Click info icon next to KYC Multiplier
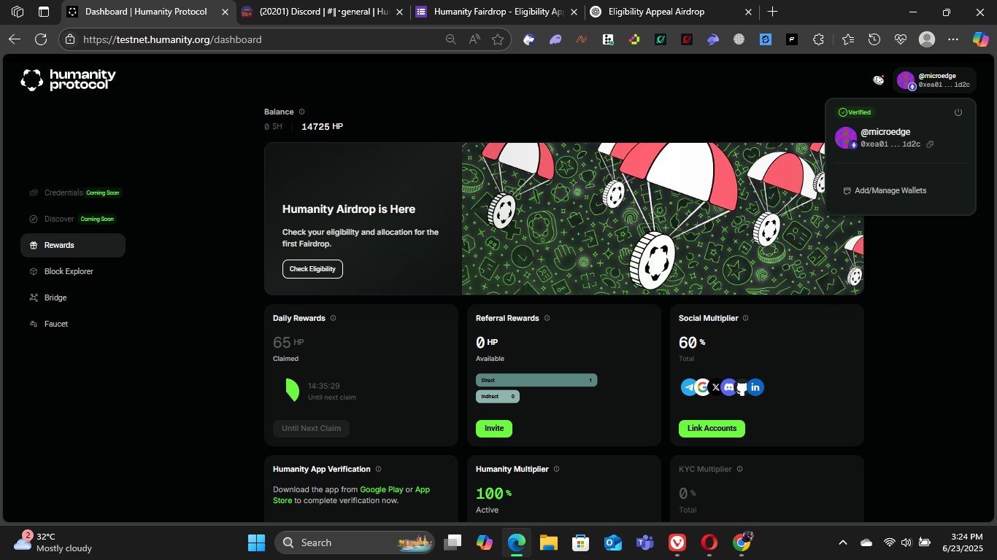Image resolution: width=997 pixels, height=560 pixels. point(739,469)
